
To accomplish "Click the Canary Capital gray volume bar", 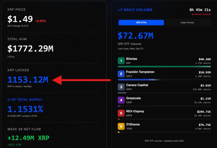I will pyautogui.click(x=122, y=93).
